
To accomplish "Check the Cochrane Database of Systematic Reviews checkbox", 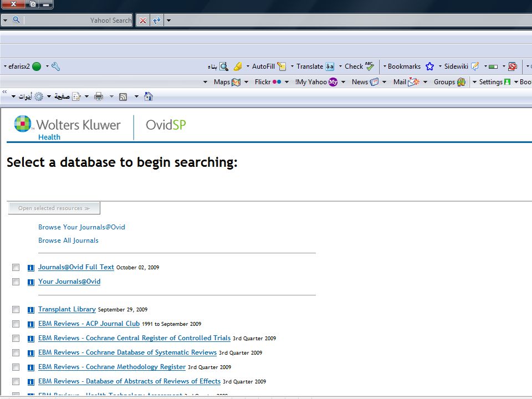I will point(16,352).
